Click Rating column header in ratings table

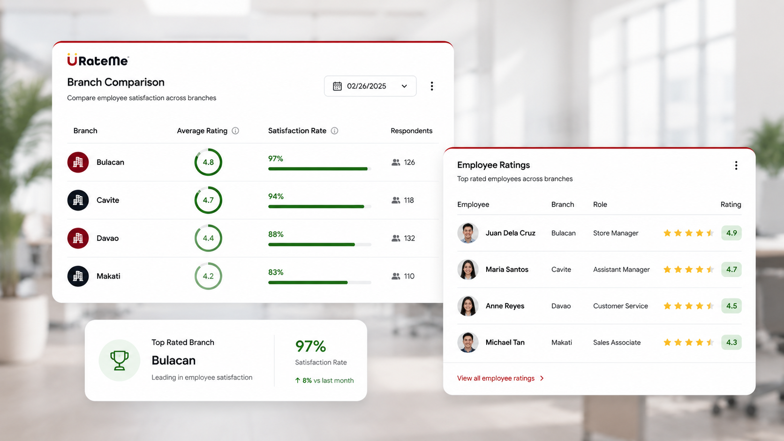731,204
